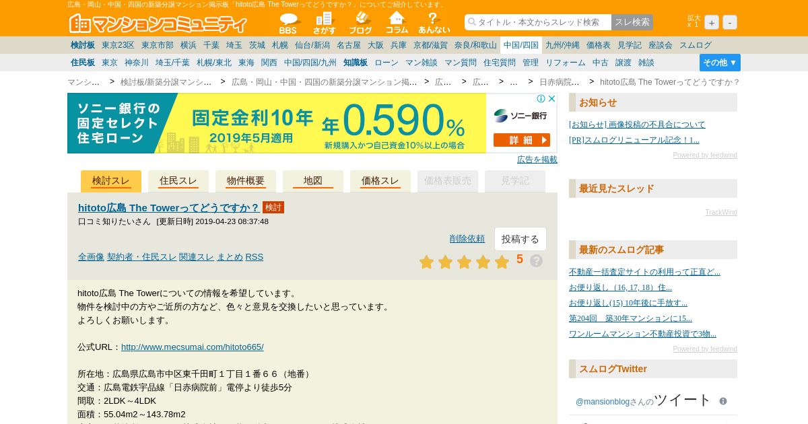Open the thread title hitoto広島 The Tower link
Viewport: 808px width, 424px height.
(x=168, y=207)
